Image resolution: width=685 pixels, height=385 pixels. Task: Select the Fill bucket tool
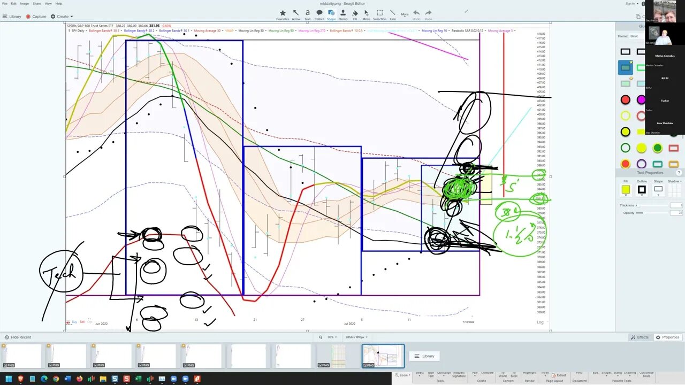click(x=355, y=14)
